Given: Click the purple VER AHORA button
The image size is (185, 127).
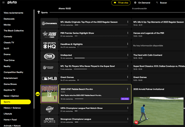Looking at the screenshot, I should click(125, 99).
